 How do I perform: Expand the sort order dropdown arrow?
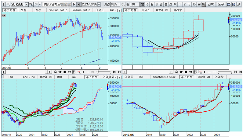point(39,5)
